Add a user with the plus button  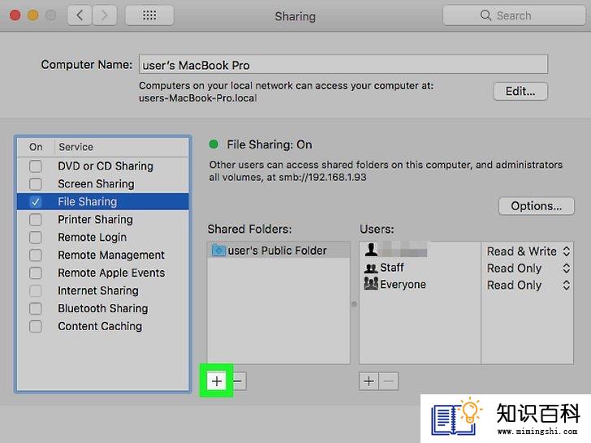point(369,381)
